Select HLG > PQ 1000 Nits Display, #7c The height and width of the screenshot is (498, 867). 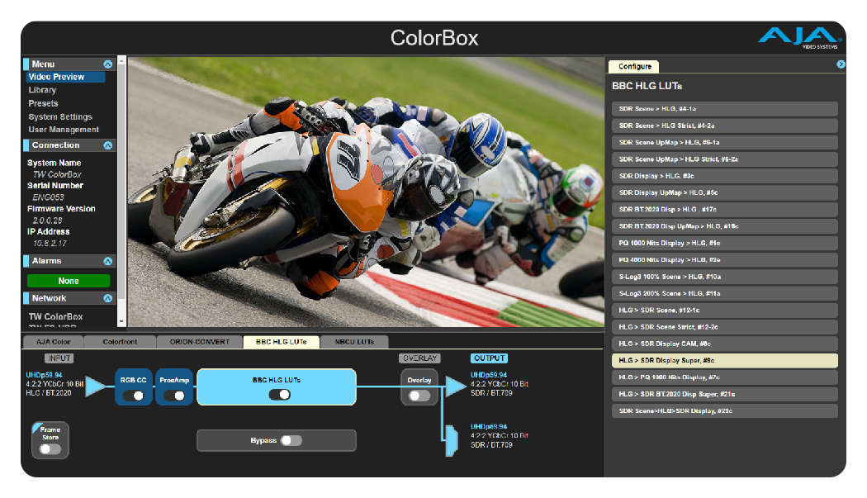tap(725, 377)
